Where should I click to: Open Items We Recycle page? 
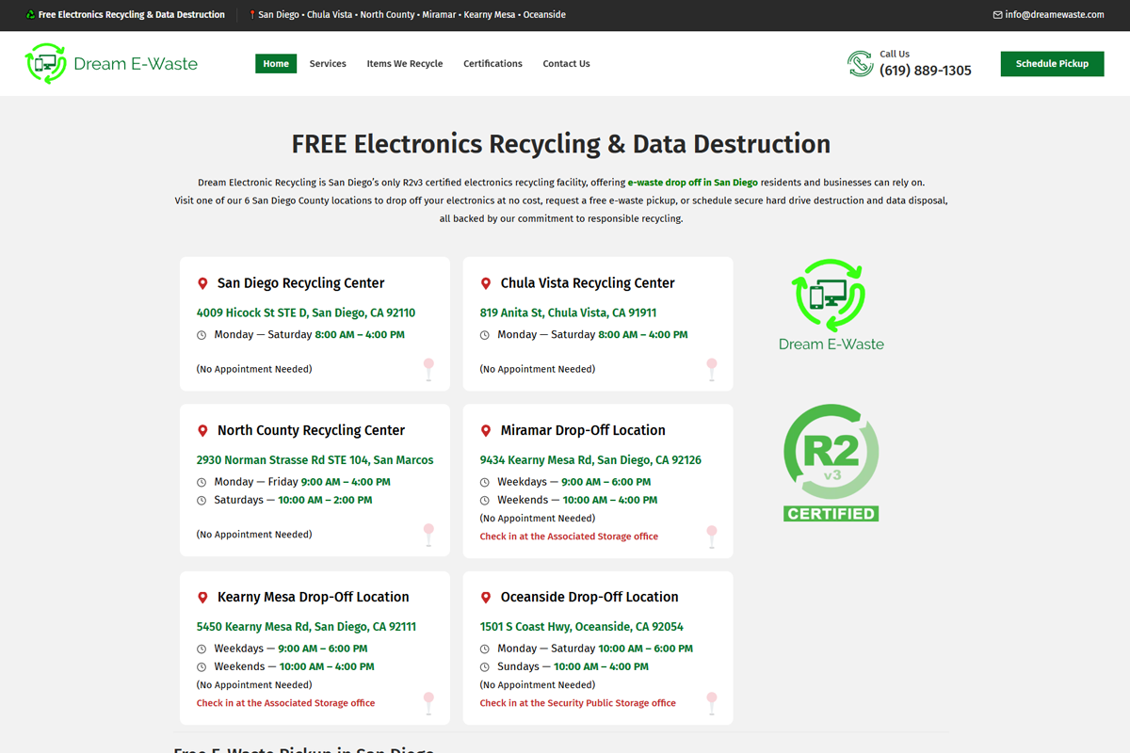[x=405, y=64]
